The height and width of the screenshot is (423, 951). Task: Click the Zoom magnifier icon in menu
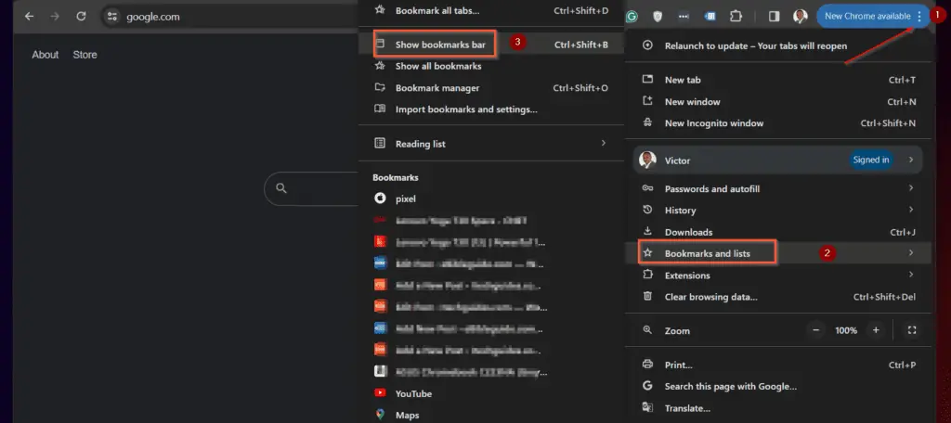pos(647,330)
